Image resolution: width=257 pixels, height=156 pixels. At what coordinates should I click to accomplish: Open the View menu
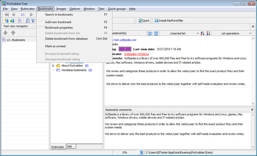[x=14, y=9]
